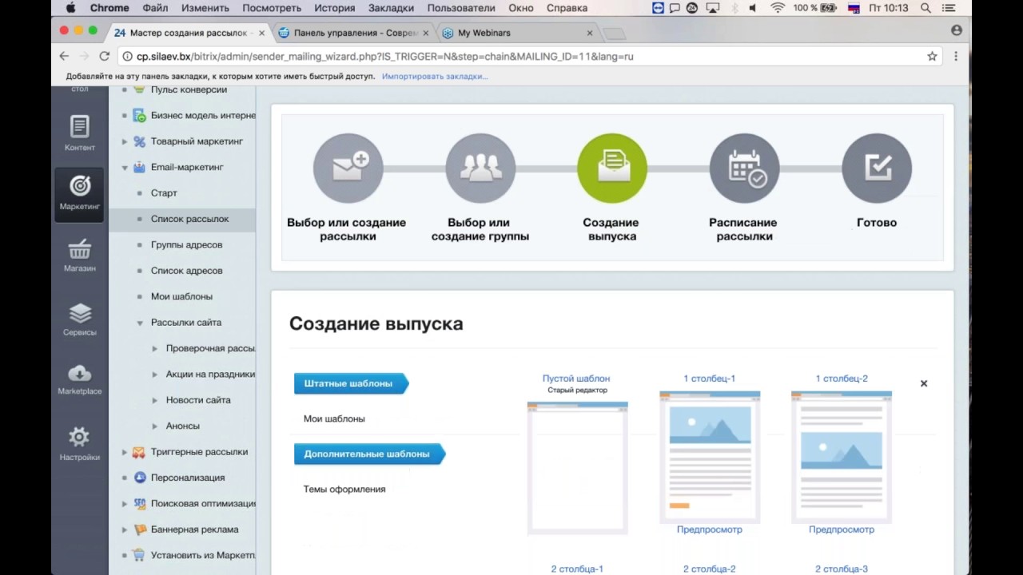This screenshot has width=1023, height=575.
Task: Open the Сервисы sidebar layers icon
Action: click(80, 312)
